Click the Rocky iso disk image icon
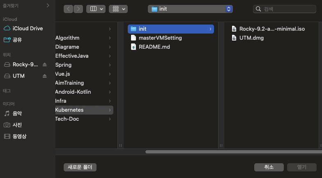 pos(234,29)
